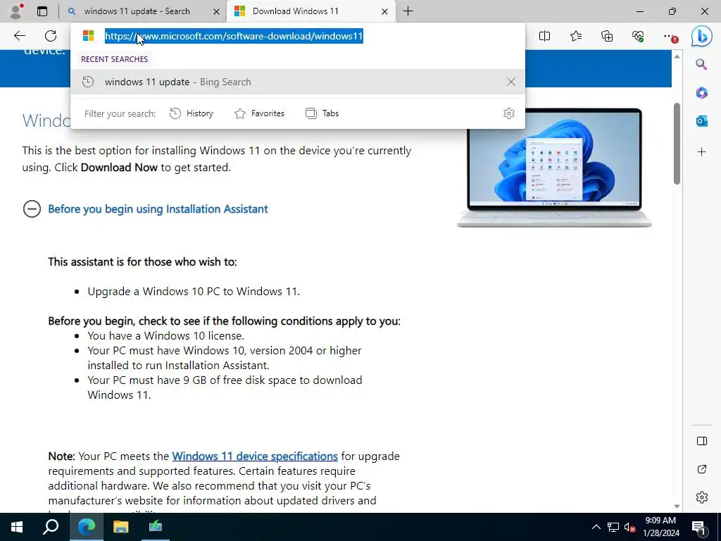Viewport: 721px width, 541px height.
Task: Open the network tray icon
Action: 613,527
